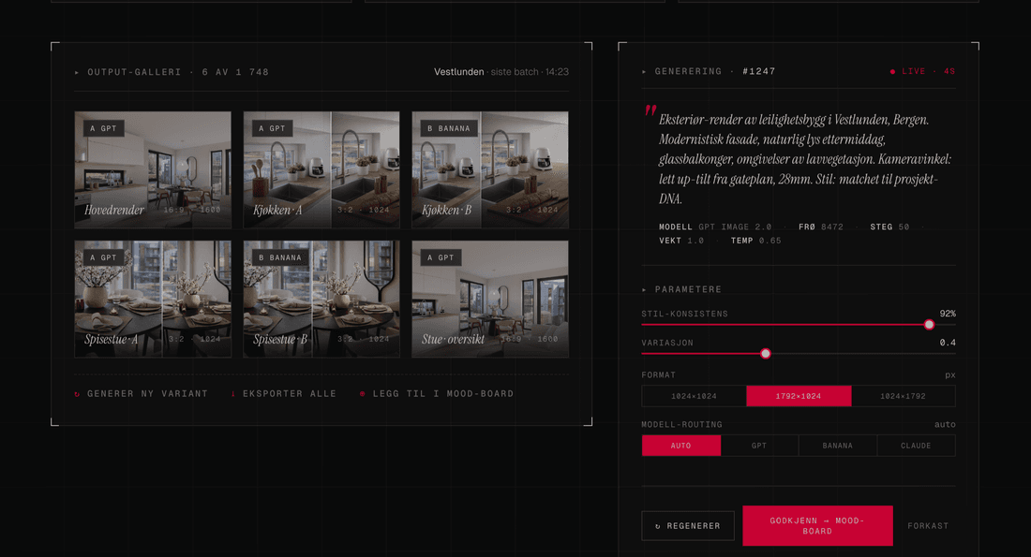Click the Regenerer button
The image size is (1031, 557).
tap(688, 526)
